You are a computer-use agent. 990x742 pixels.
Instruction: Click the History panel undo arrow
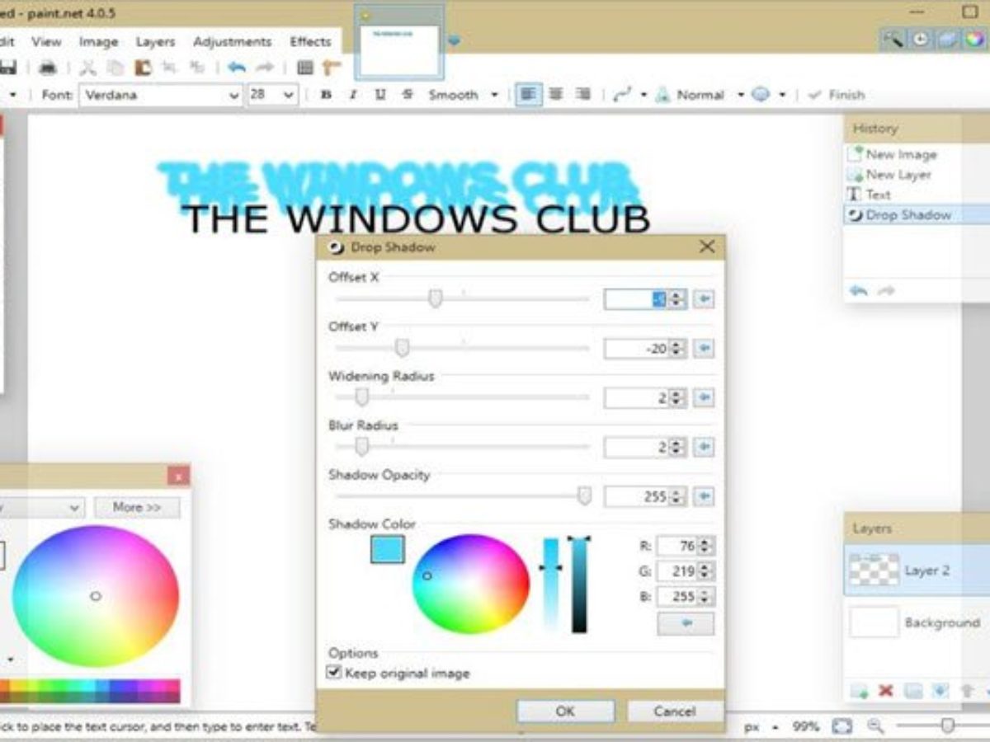859,290
